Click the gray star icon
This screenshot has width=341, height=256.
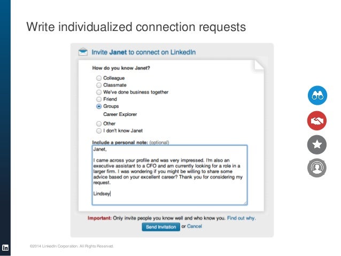click(317, 144)
